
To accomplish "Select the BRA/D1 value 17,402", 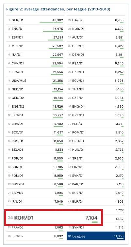I will click(x=58, y=124).
